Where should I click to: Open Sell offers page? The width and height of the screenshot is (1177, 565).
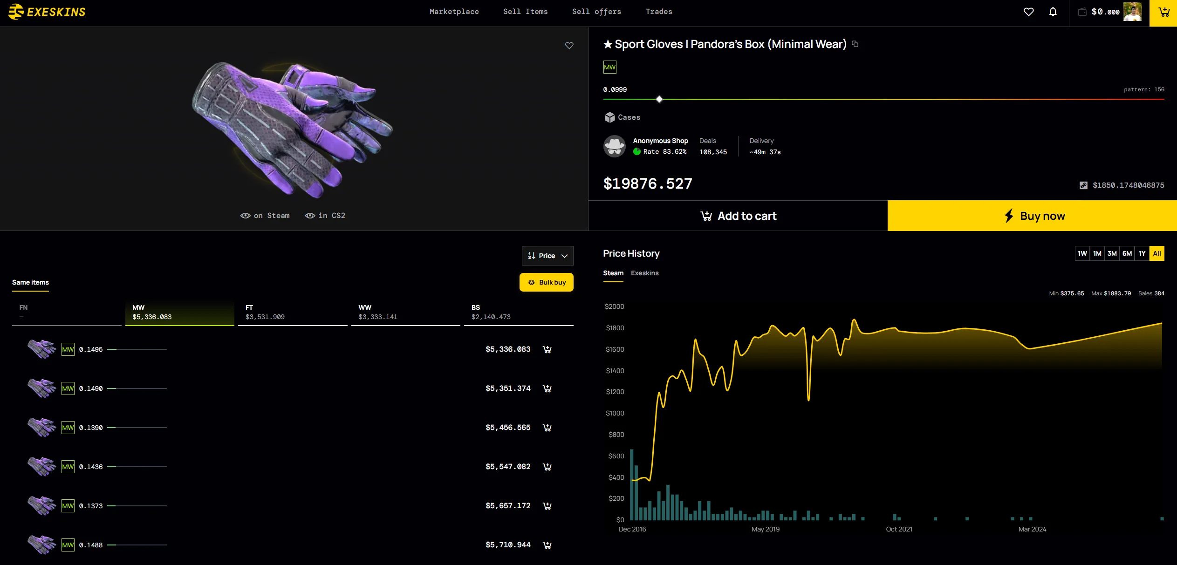[x=596, y=12]
